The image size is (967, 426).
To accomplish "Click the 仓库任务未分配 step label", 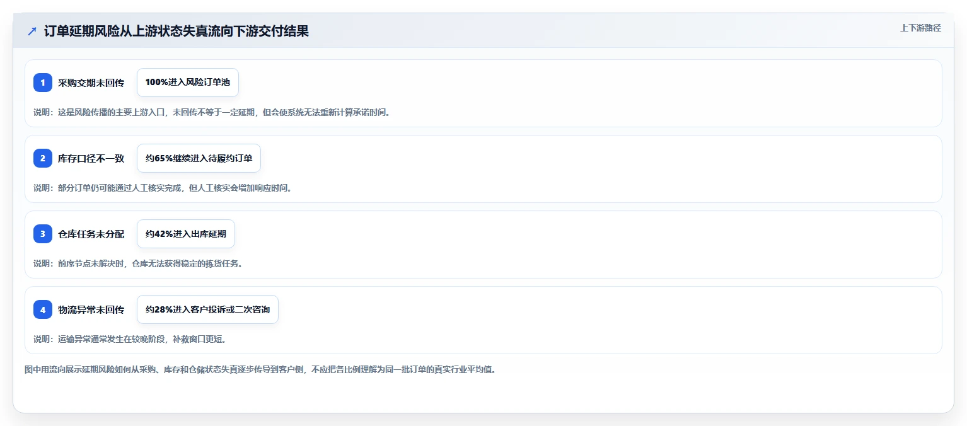I will coord(91,234).
